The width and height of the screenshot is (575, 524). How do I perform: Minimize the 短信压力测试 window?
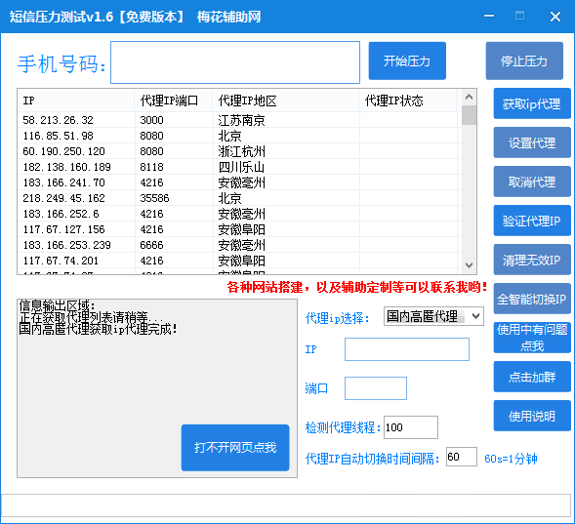click(489, 17)
